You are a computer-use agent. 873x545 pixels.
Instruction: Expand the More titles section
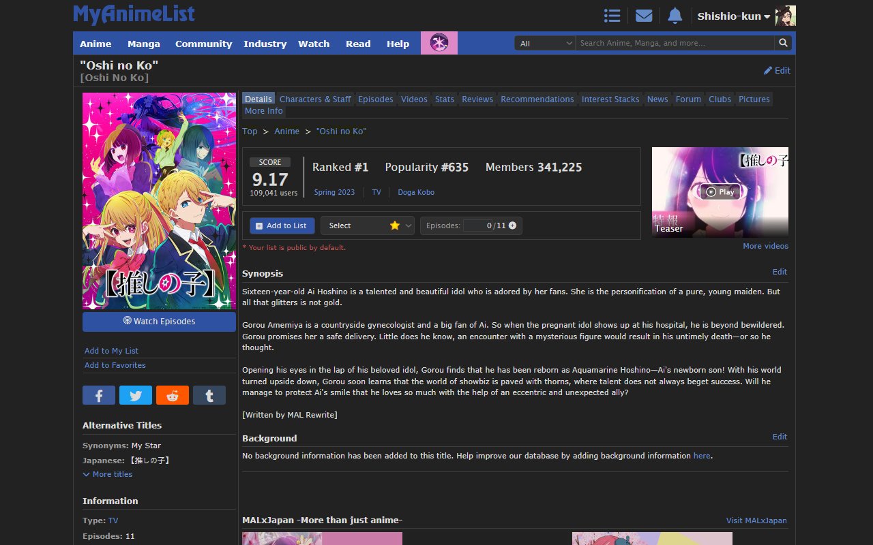(x=107, y=474)
